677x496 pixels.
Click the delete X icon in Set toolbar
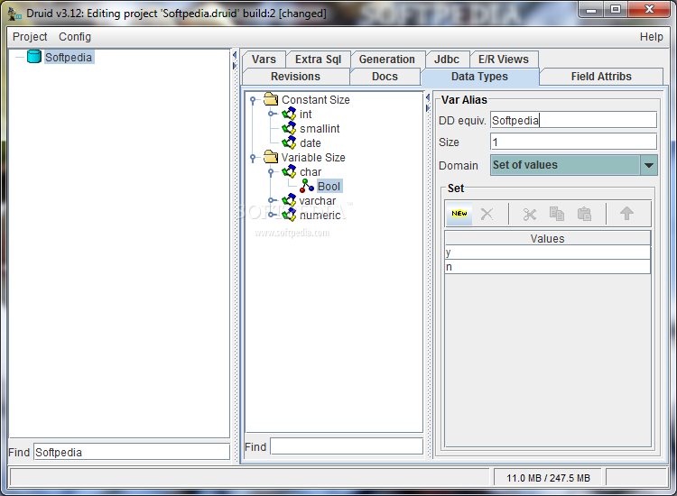click(x=487, y=214)
